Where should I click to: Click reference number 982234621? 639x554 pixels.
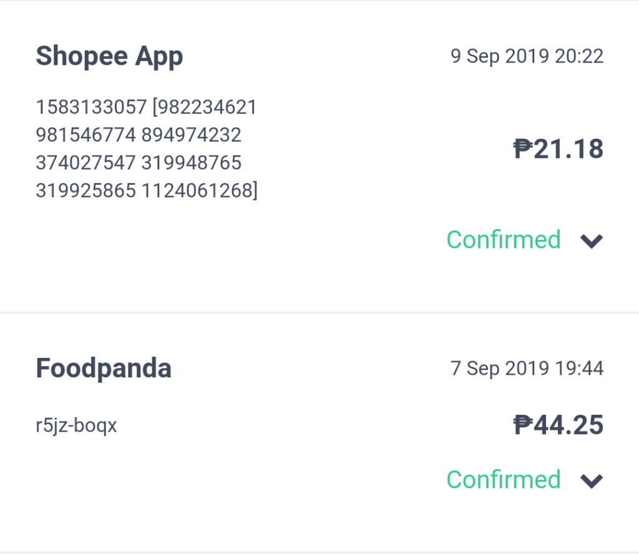tap(207, 107)
